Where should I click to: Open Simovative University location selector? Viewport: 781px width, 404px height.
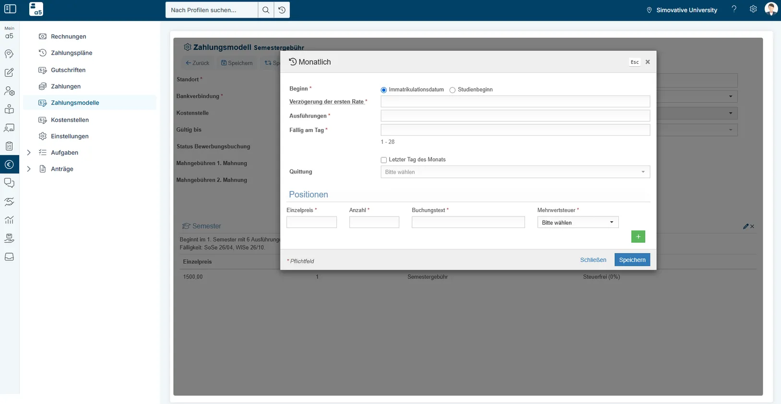(x=682, y=10)
